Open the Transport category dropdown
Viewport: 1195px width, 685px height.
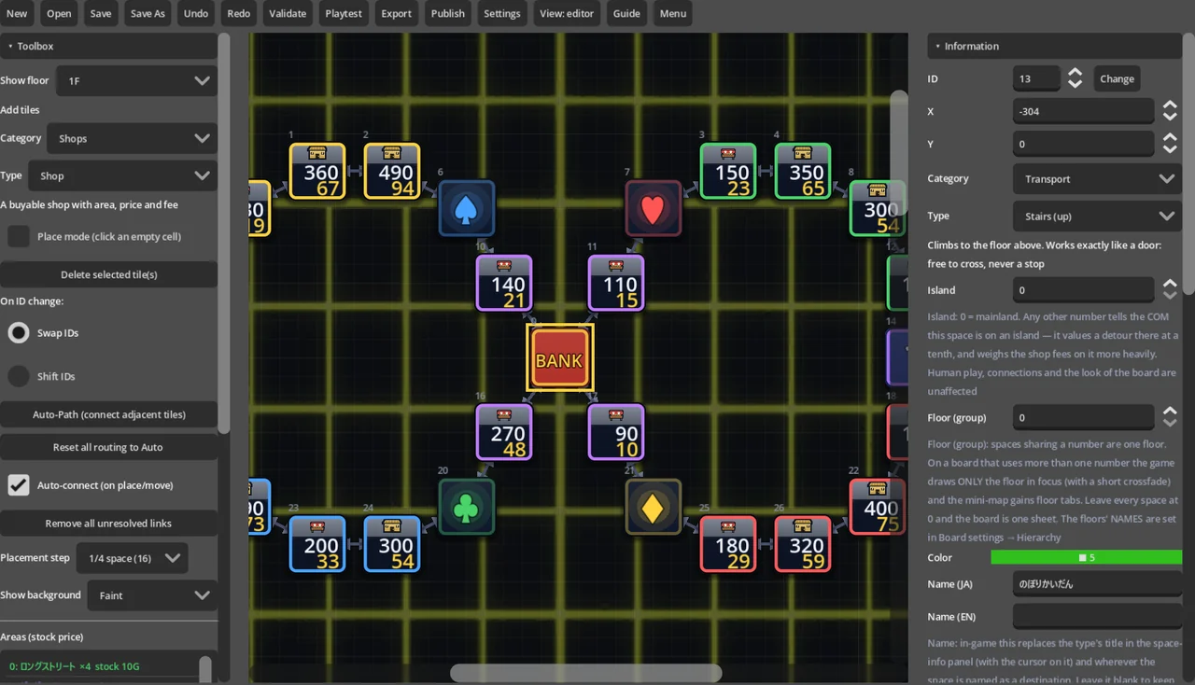1097,179
